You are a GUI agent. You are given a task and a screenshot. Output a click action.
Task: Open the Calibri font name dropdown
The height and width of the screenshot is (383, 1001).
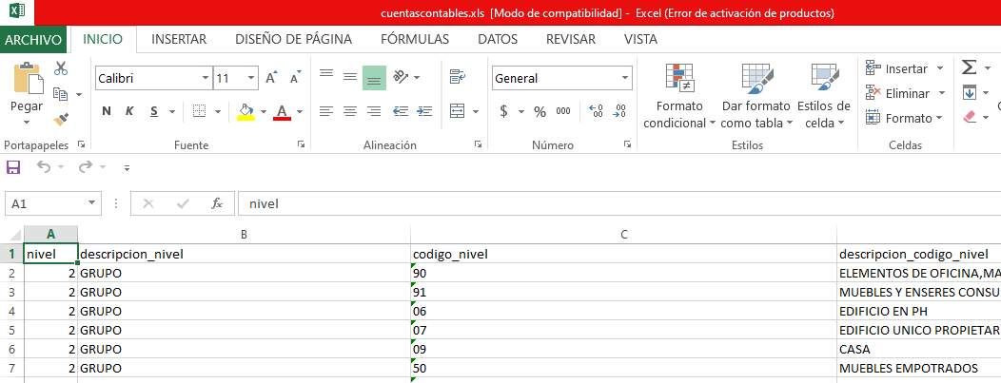(205, 78)
